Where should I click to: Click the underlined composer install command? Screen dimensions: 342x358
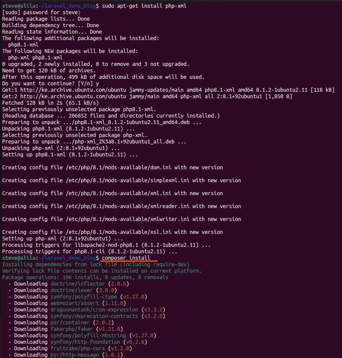pos(126,258)
